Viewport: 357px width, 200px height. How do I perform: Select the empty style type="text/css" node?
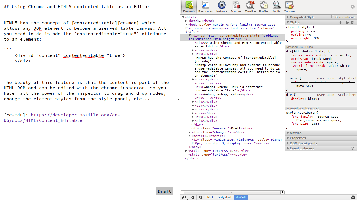click(218, 155)
